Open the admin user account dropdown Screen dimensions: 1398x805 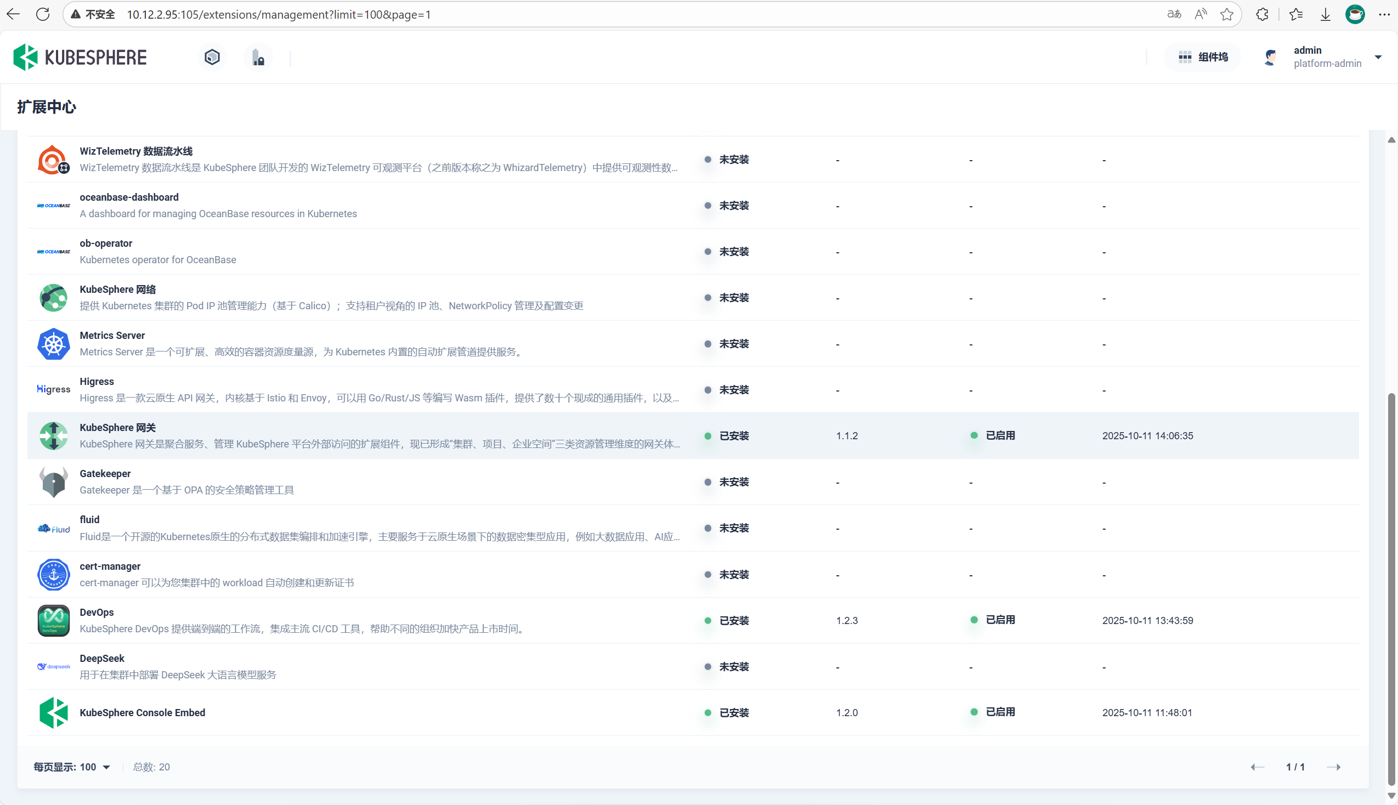(x=1378, y=57)
